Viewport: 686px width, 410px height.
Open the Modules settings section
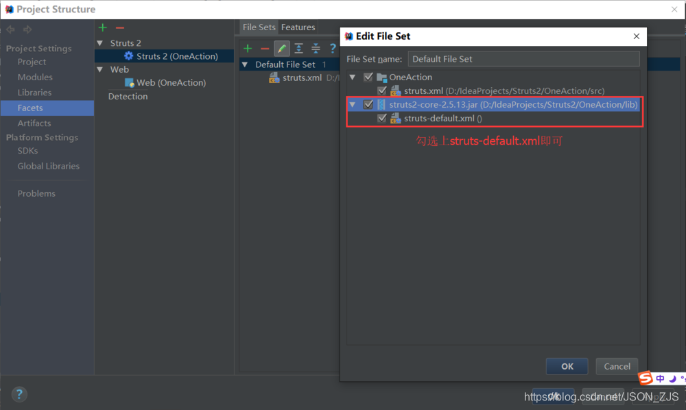[35, 77]
